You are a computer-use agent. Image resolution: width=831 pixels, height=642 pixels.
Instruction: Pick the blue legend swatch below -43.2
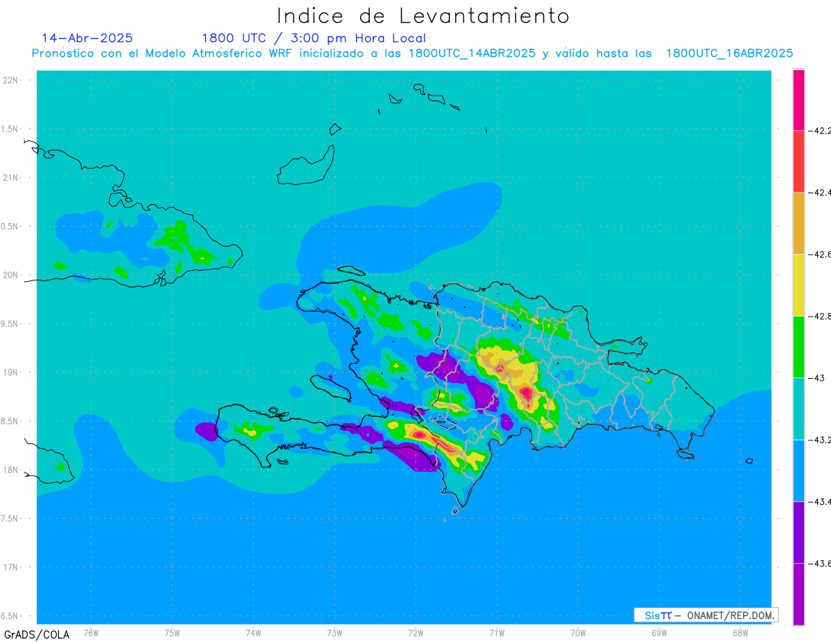coord(798,470)
